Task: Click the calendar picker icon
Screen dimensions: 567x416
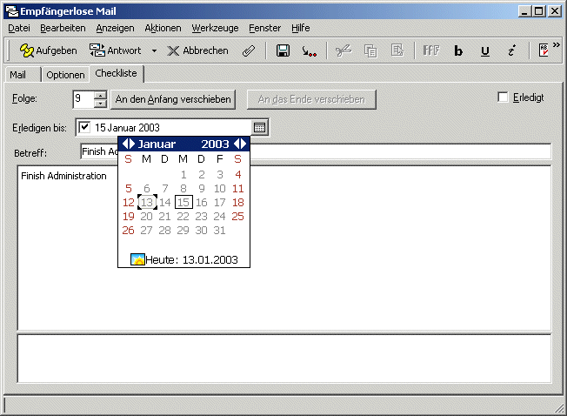Action: coord(260,127)
